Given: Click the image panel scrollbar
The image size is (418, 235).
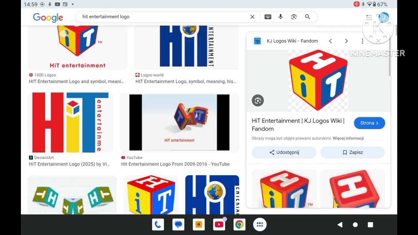Looking at the screenshot, I should [x=389, y=54].
